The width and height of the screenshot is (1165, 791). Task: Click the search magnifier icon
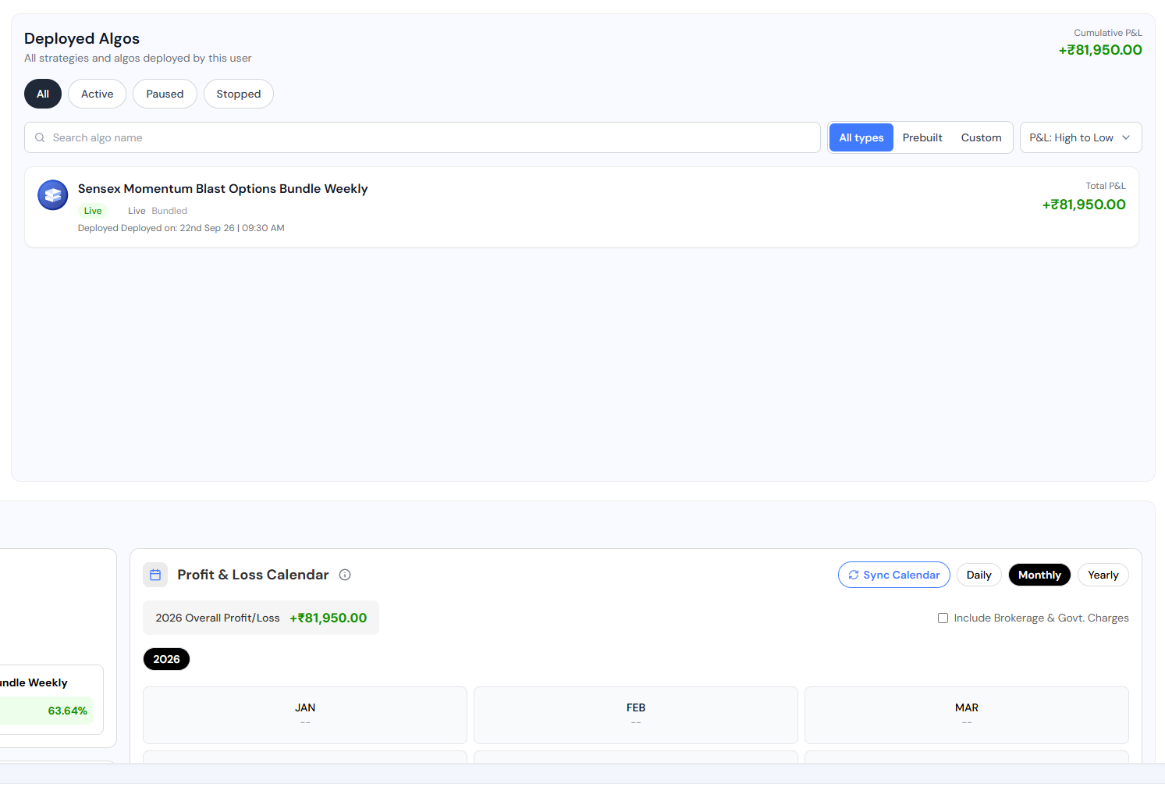point(40,137)
